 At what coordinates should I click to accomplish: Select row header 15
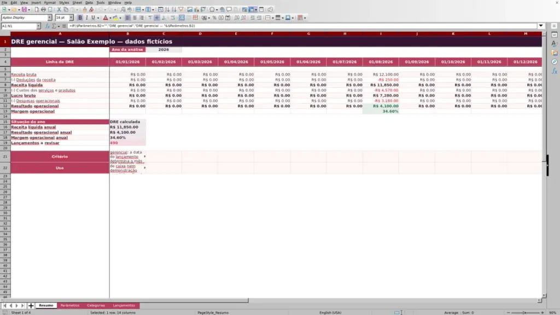(5, 122)
